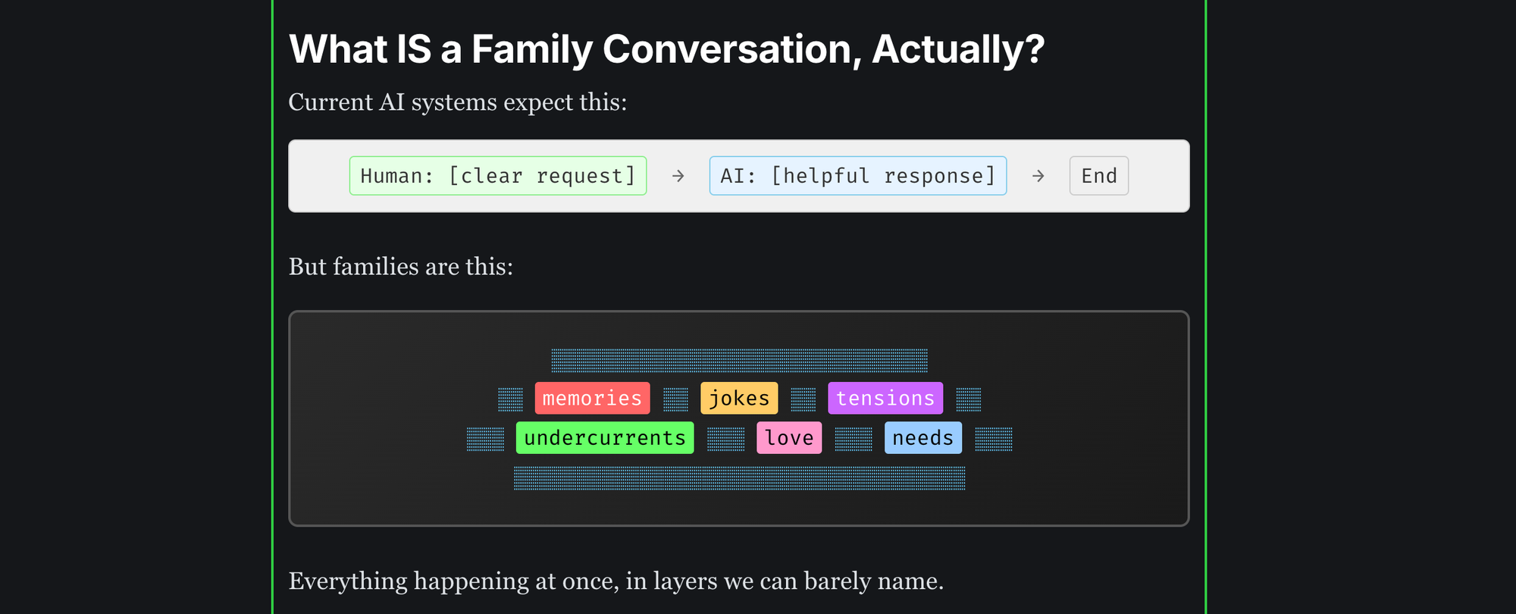This screenshot has width=1516, height=614.
Task: Click sentence Everything happening at once
Action: pyautogui.click(x=616, y=581)
